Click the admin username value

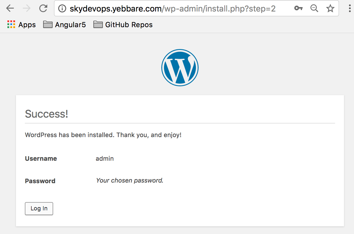point(105,158)
